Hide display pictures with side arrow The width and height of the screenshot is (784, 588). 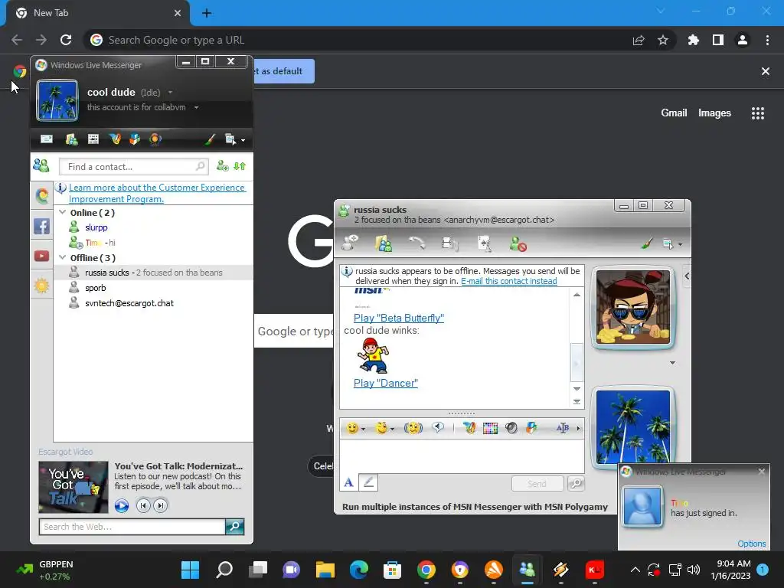click(x=687, y=276)
